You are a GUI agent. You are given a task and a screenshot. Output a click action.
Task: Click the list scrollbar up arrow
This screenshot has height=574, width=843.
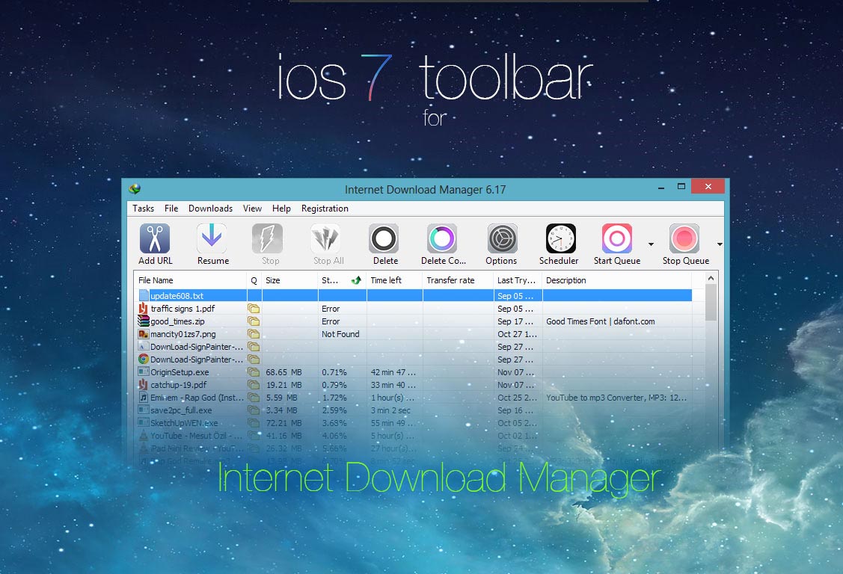(x=710, y=277)
